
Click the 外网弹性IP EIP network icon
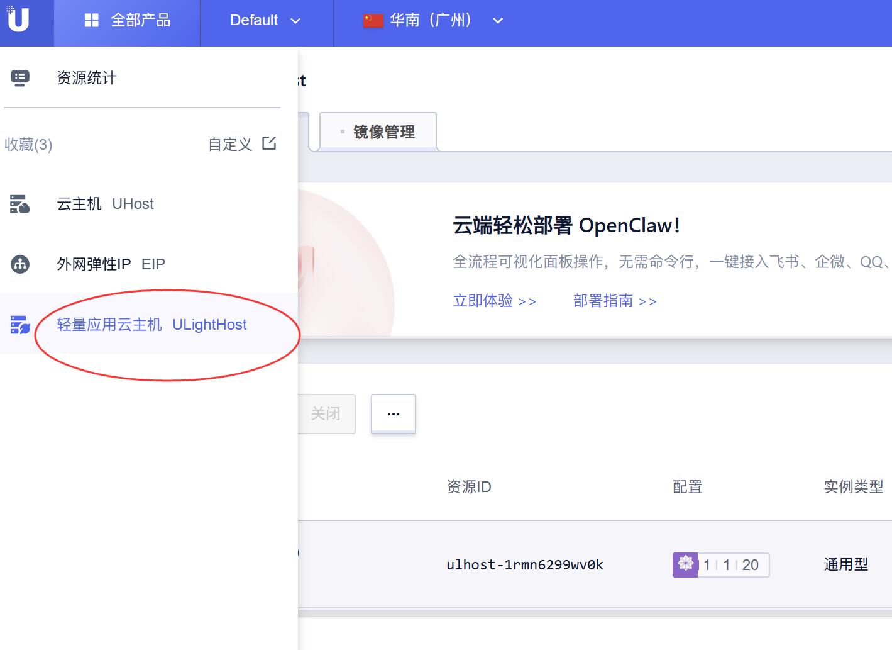click(20, 264)
